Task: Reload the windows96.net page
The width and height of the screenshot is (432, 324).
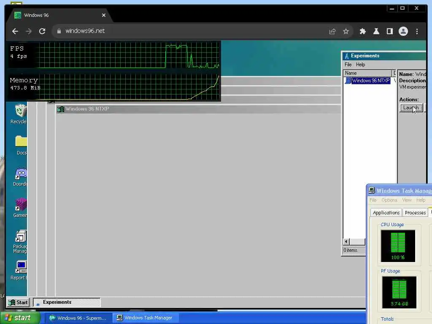Action: [x=42, y=31]
